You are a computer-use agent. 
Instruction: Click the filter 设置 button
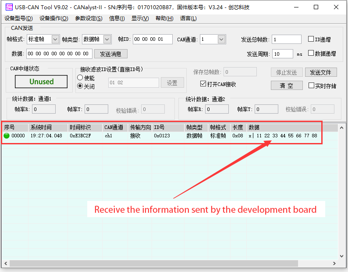[x=172, y=82]
